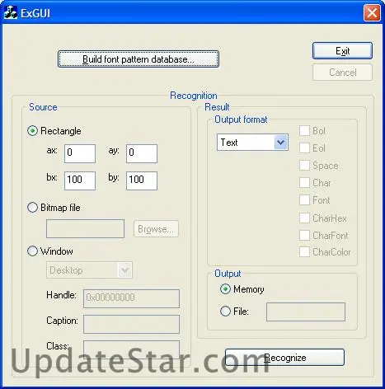Click the Handle input field
The height and width of the screenshot is (389, 385).
click(x=131, y=298)
